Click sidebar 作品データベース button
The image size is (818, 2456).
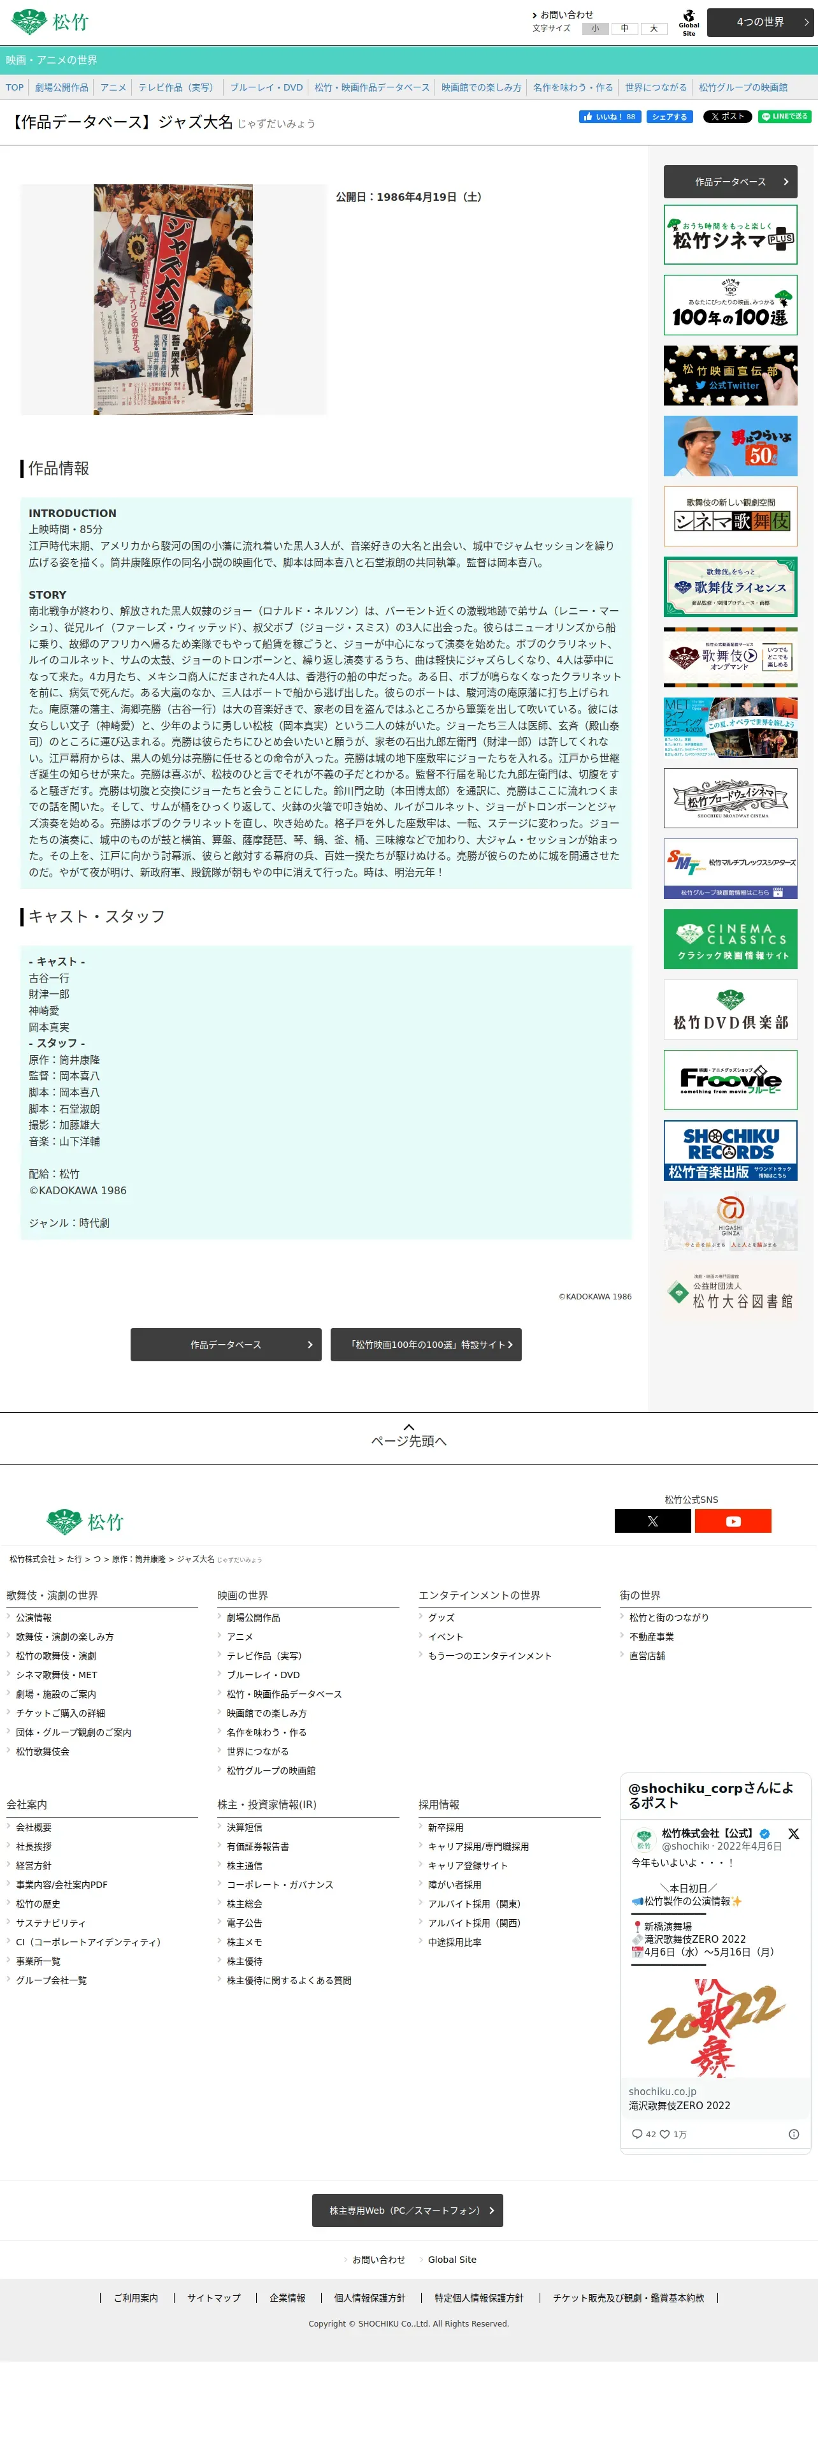tap(730, 181)
